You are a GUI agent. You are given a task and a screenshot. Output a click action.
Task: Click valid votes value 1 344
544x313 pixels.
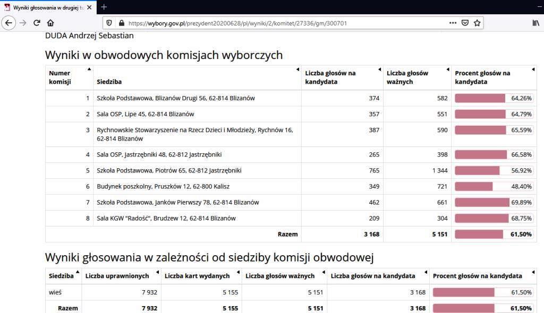tap(440, 170)
